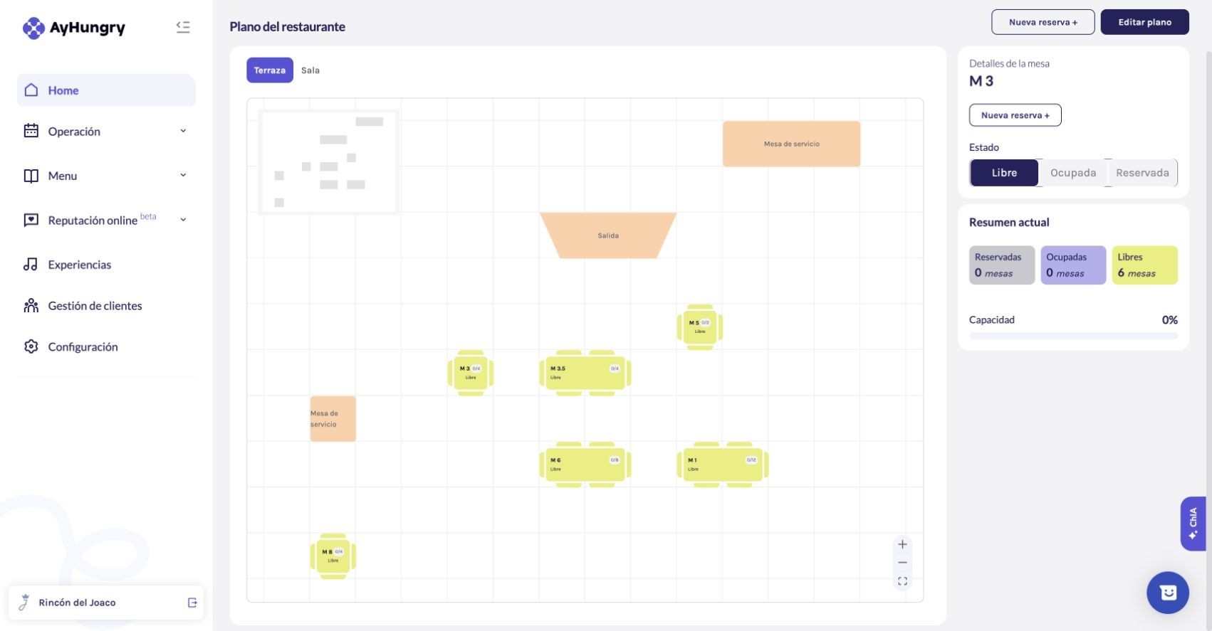The width and height of the screenshot is (1212, 631).
Task: Click the AyHungry logo icon
Action: tap(33, 28)
